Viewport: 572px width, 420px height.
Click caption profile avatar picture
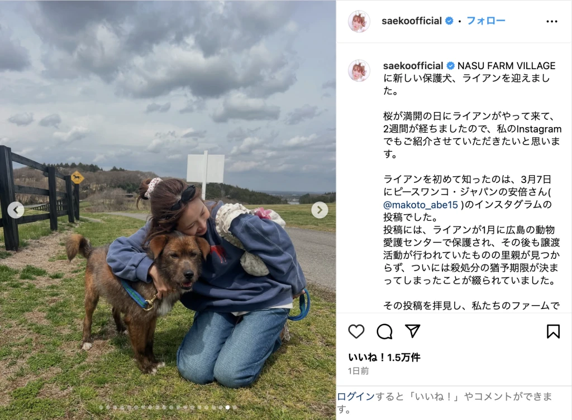[359, 70]
